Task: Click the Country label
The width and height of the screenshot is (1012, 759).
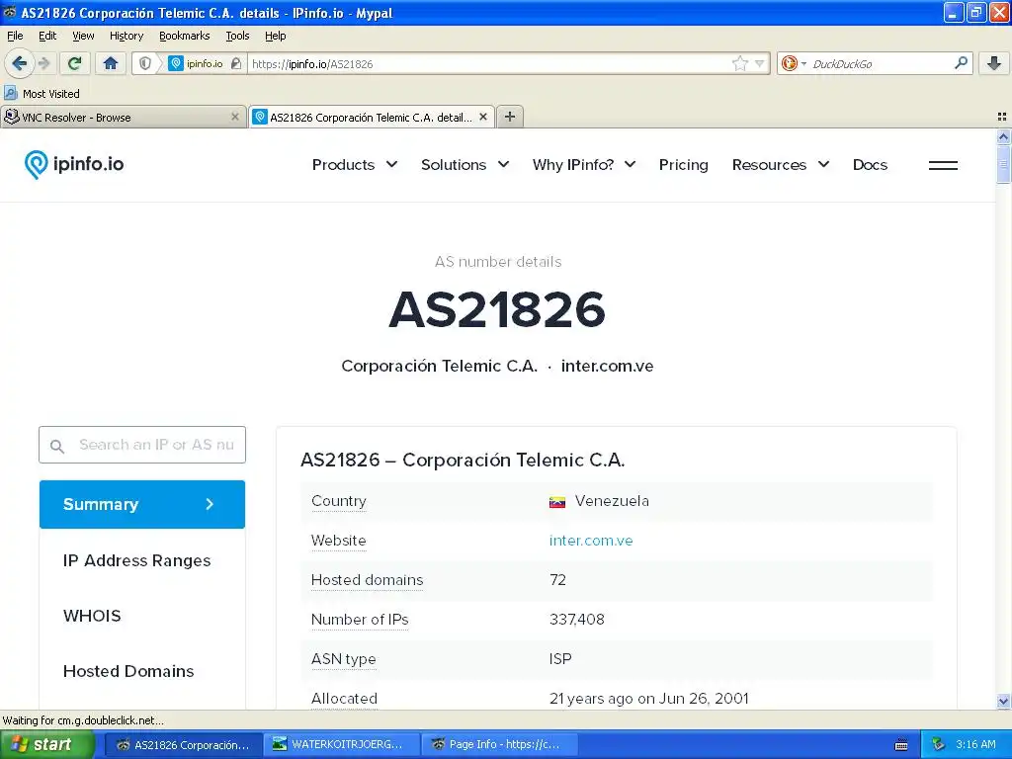Action: pyautogui.click(x=339, y=501)
